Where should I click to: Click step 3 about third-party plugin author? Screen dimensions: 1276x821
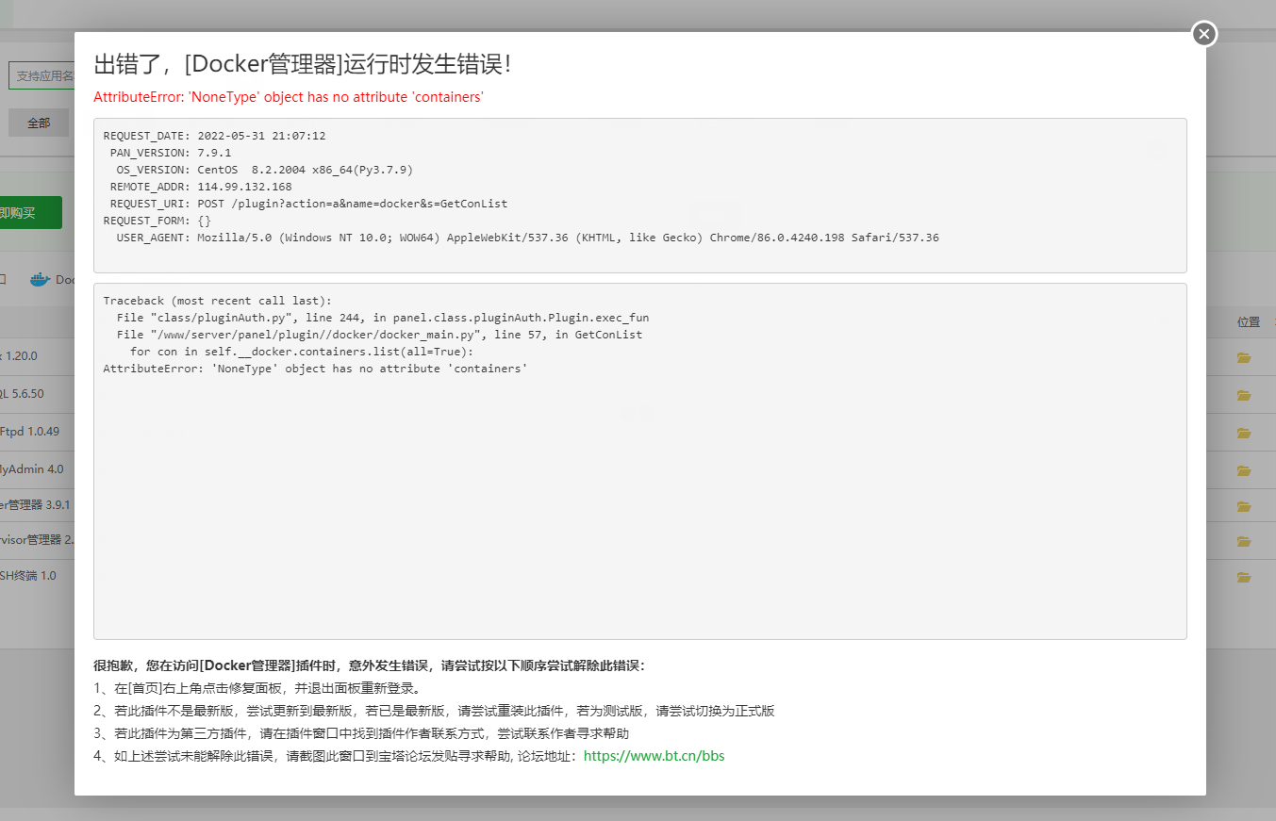(x=361, y=733)
